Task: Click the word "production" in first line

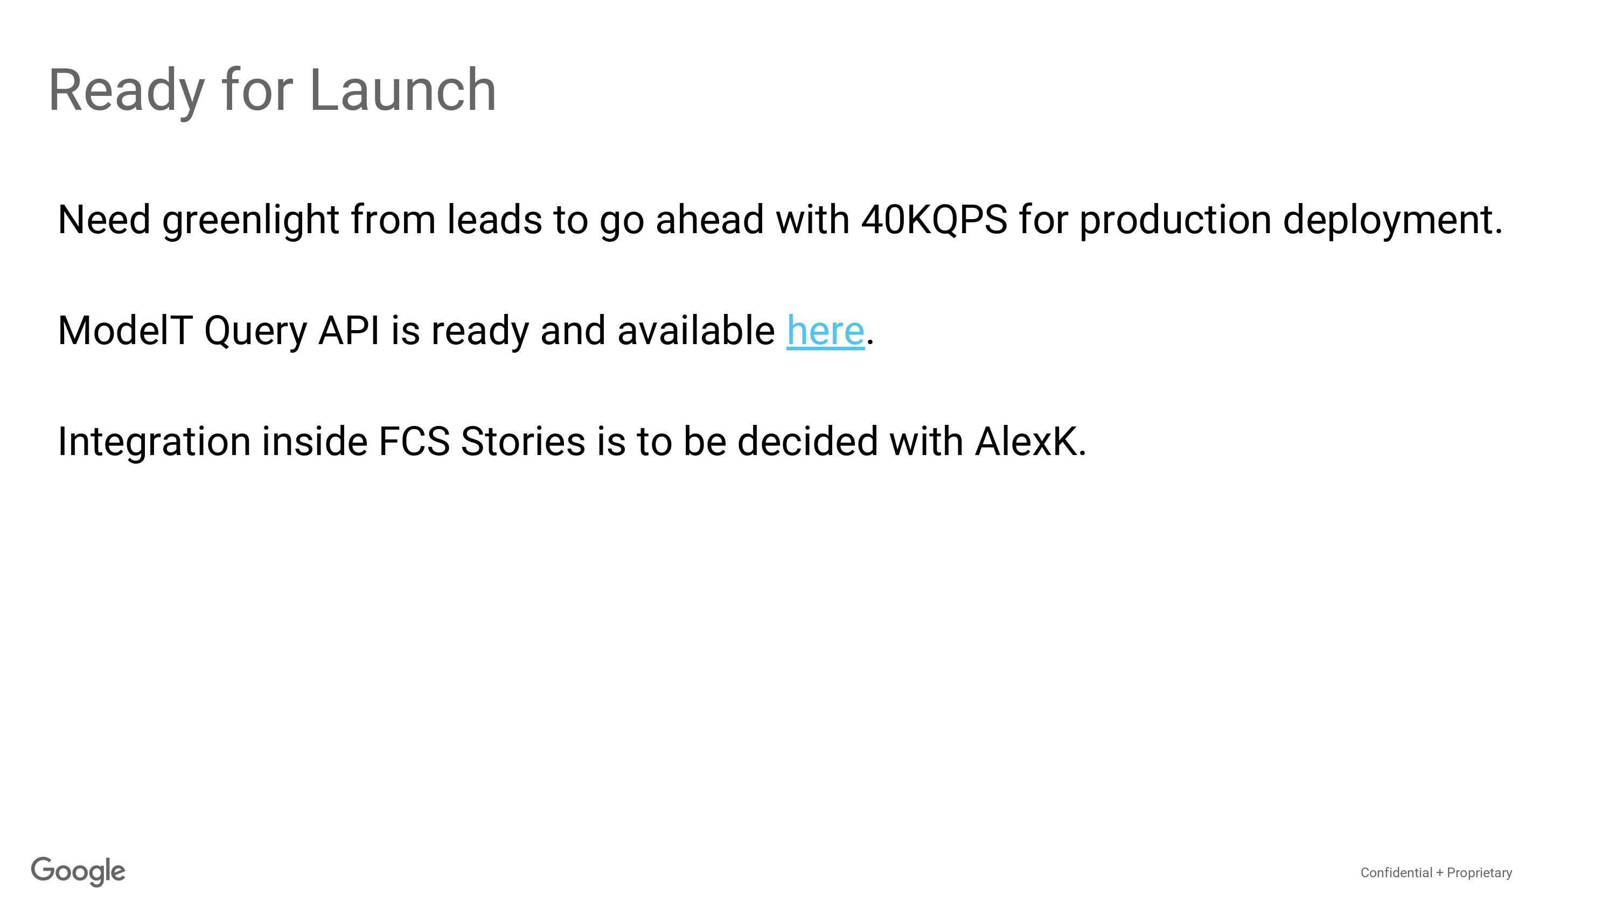Action: (1175, 221)
